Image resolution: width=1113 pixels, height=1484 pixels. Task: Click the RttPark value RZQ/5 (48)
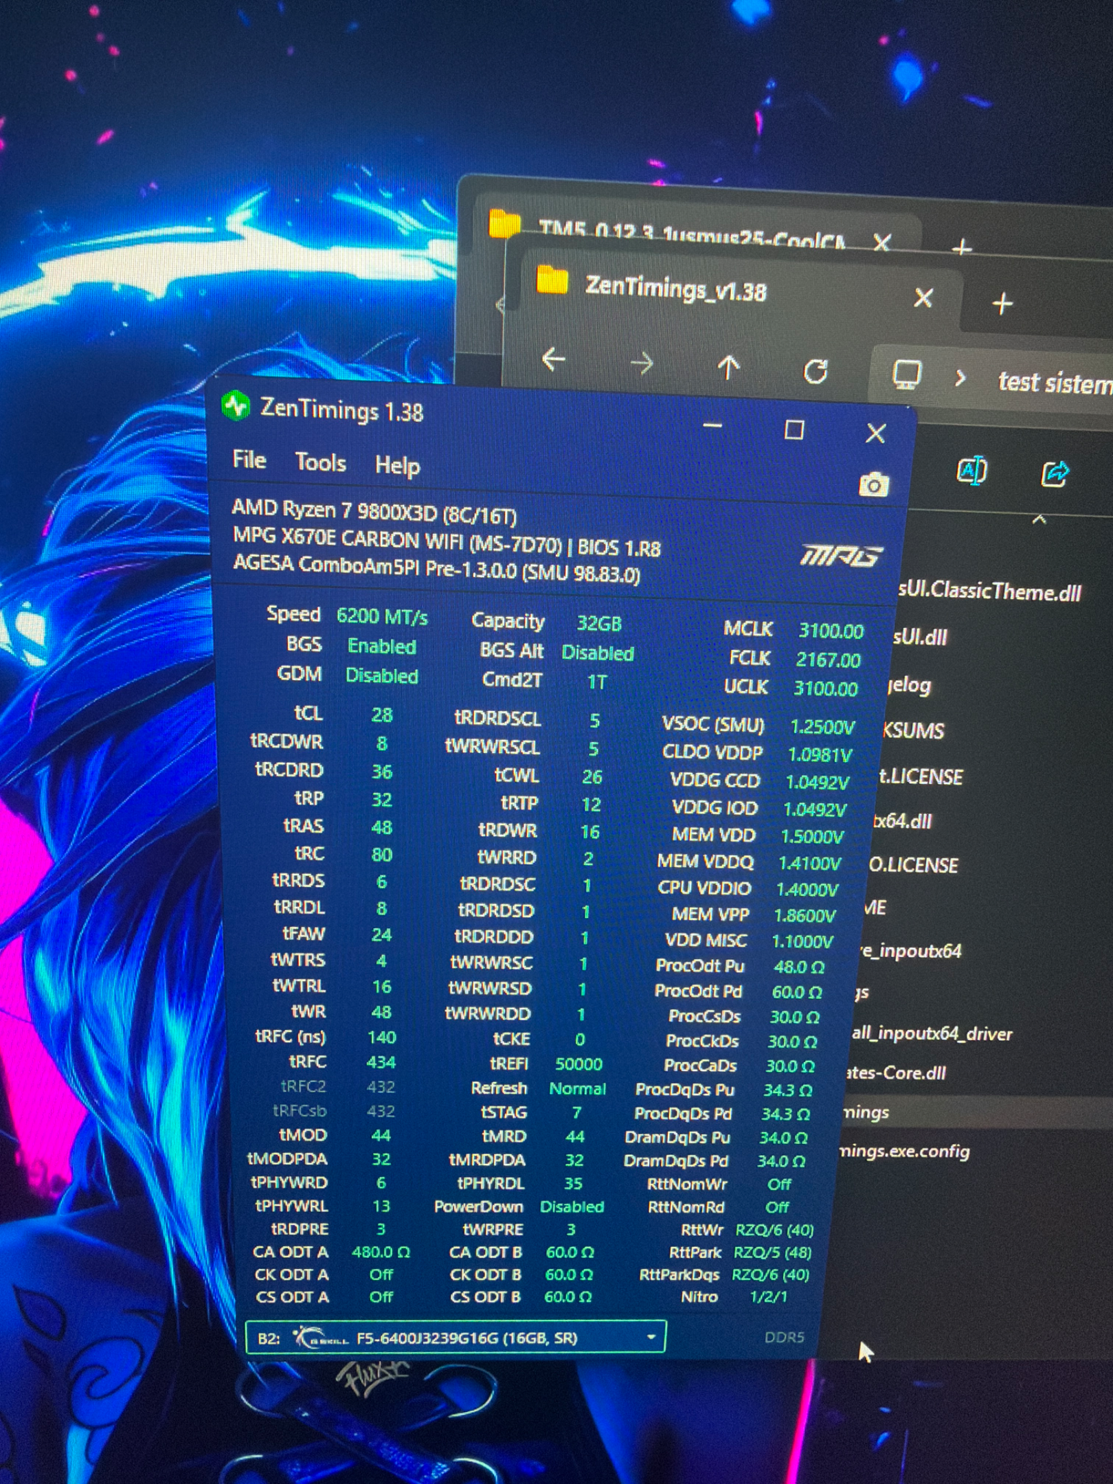point(772,1252)
